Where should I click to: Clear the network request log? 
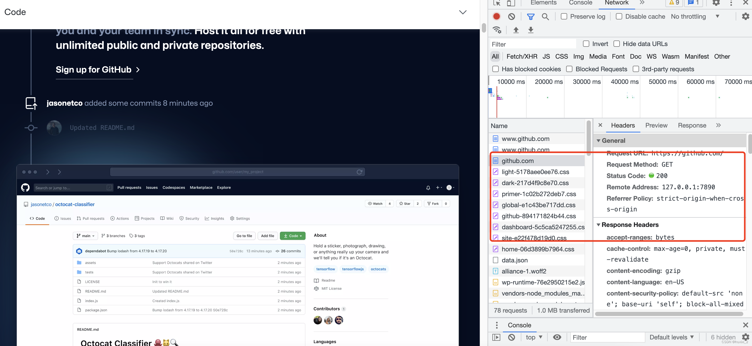tap(511, 16)
